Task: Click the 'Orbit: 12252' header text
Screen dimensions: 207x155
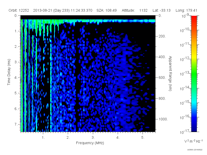Action: pyautogui.click(x=19, y=10)
